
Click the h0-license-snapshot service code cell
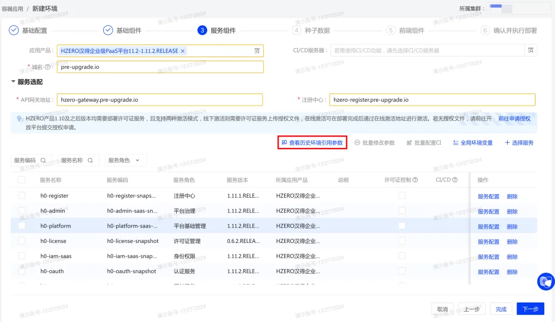pos(133,241)
